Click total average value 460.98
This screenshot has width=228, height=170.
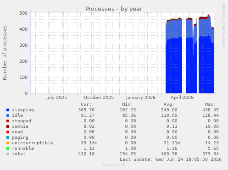(169, 154)
